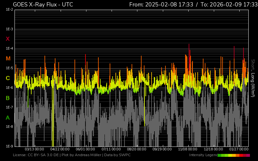Click the 1E-9 flux axis label
Viewport: 258px width, 161px height.
[x=9, y=146]
